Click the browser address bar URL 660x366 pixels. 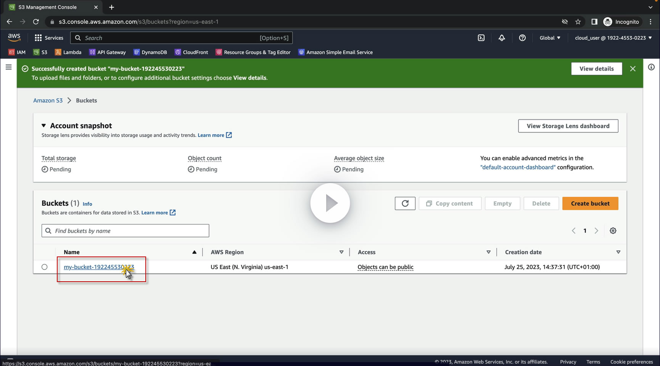click(138, 22)
